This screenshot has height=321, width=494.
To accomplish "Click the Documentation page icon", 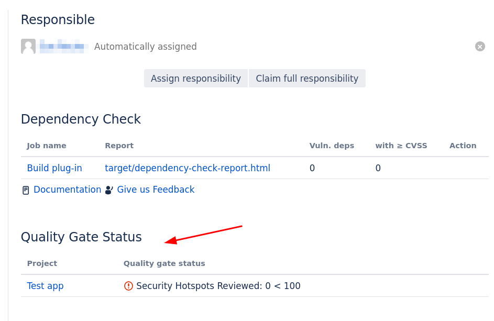I will coord(26,190).
